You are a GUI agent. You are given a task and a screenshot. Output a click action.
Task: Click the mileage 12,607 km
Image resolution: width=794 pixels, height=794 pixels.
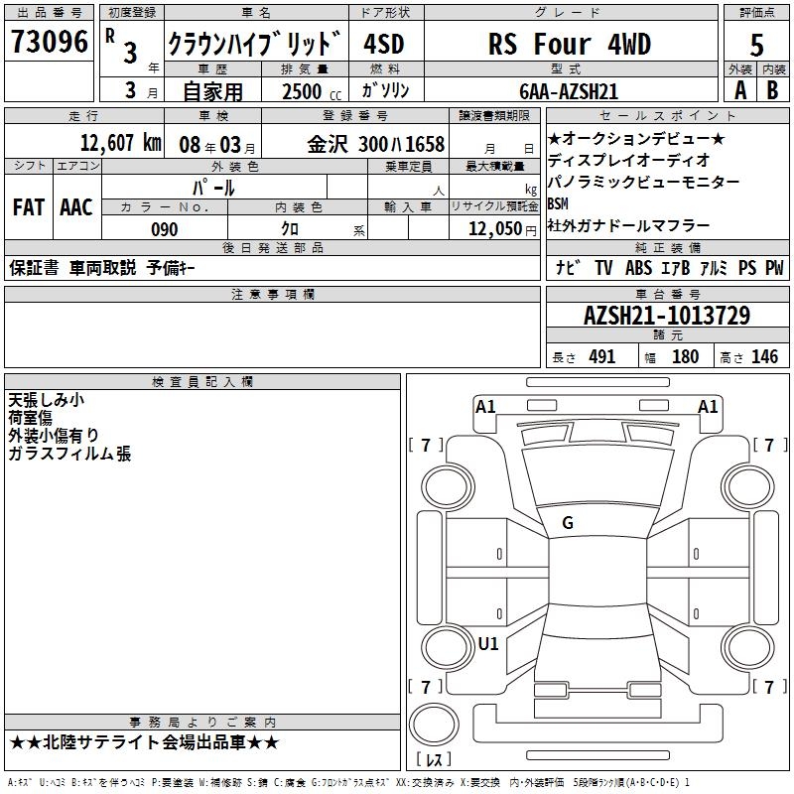coord(121,143)
